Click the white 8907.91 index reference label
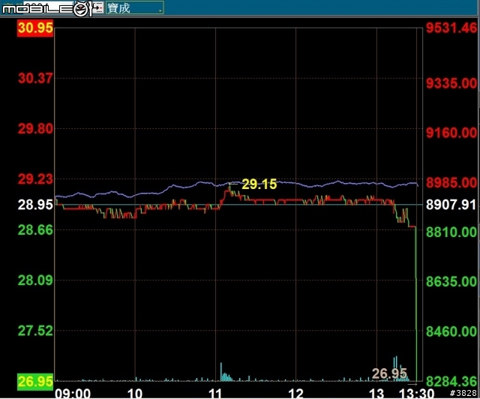 451,205
